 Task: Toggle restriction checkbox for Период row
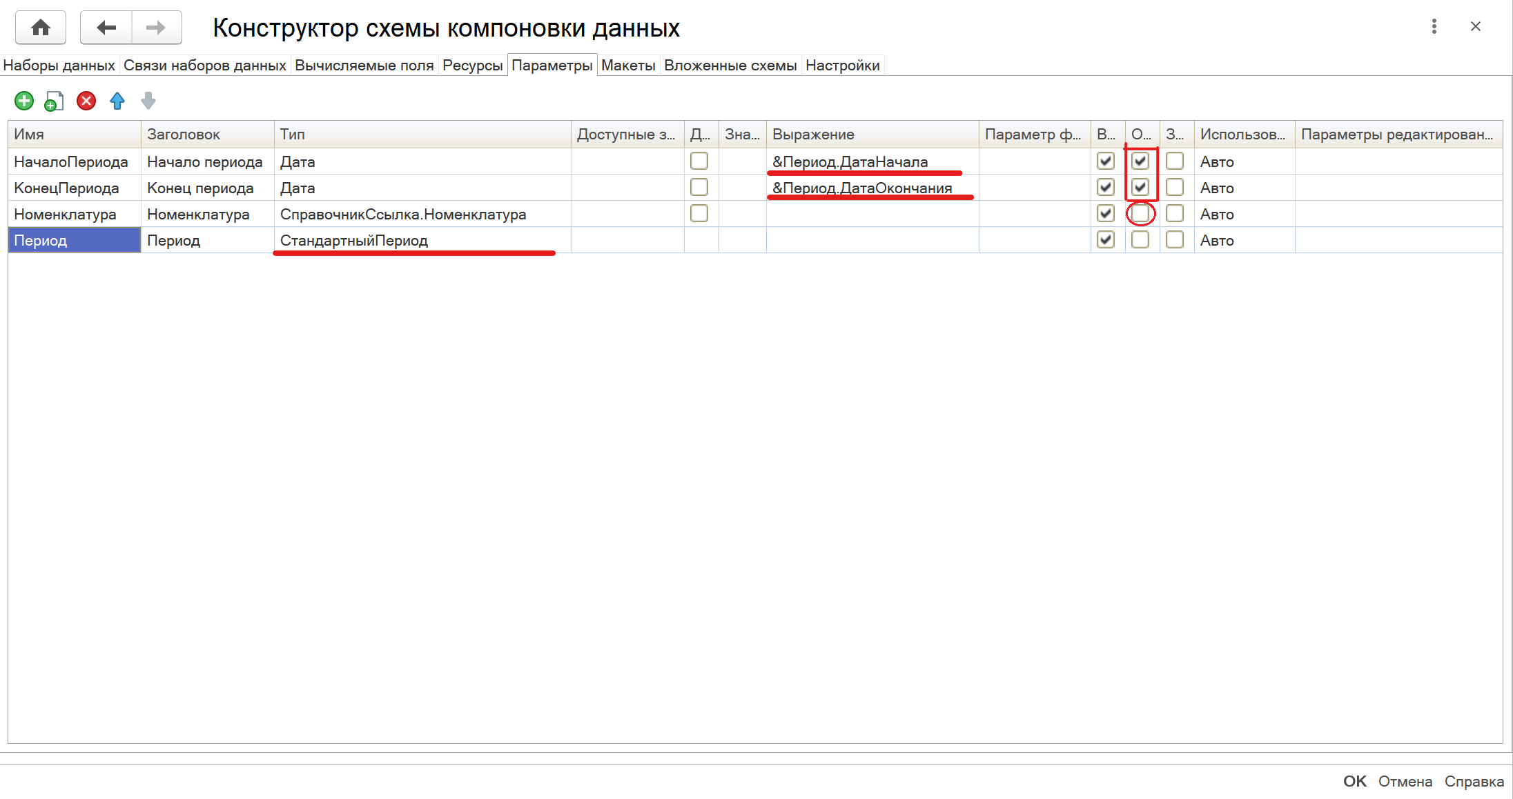(1140, 240)
